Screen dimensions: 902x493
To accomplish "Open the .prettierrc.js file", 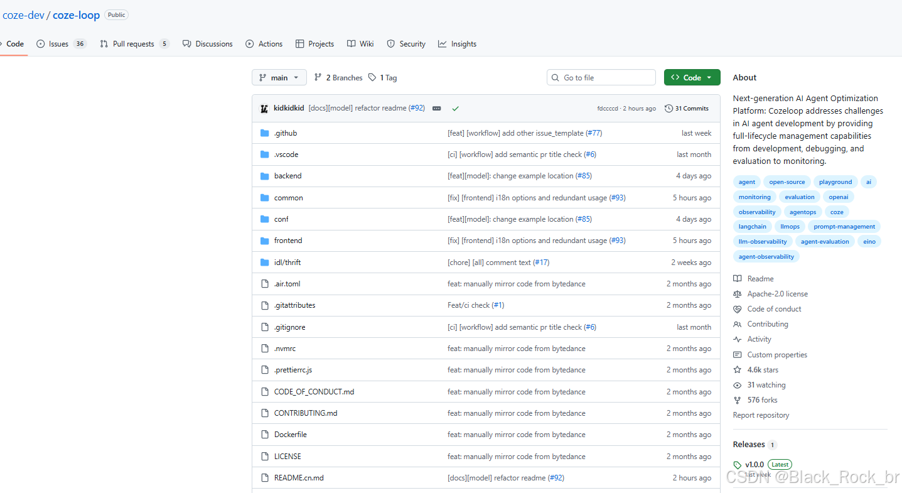I will (x=293, y=370).
